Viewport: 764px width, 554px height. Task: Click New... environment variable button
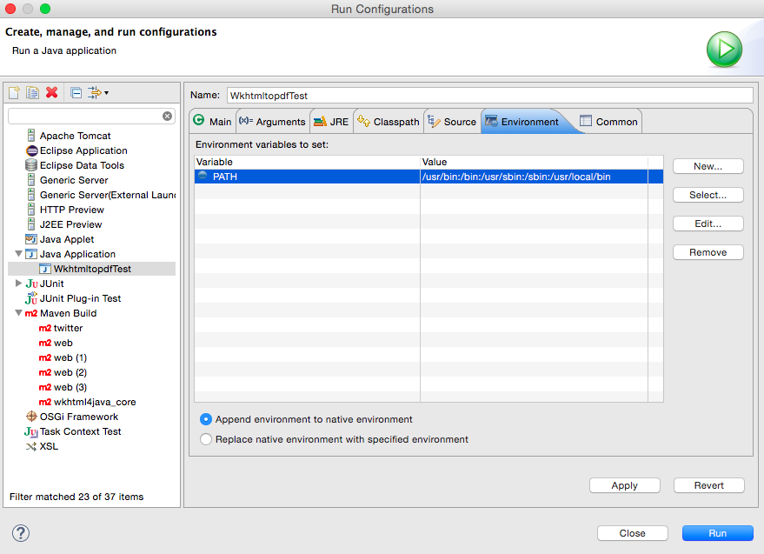tap(708, 166)
